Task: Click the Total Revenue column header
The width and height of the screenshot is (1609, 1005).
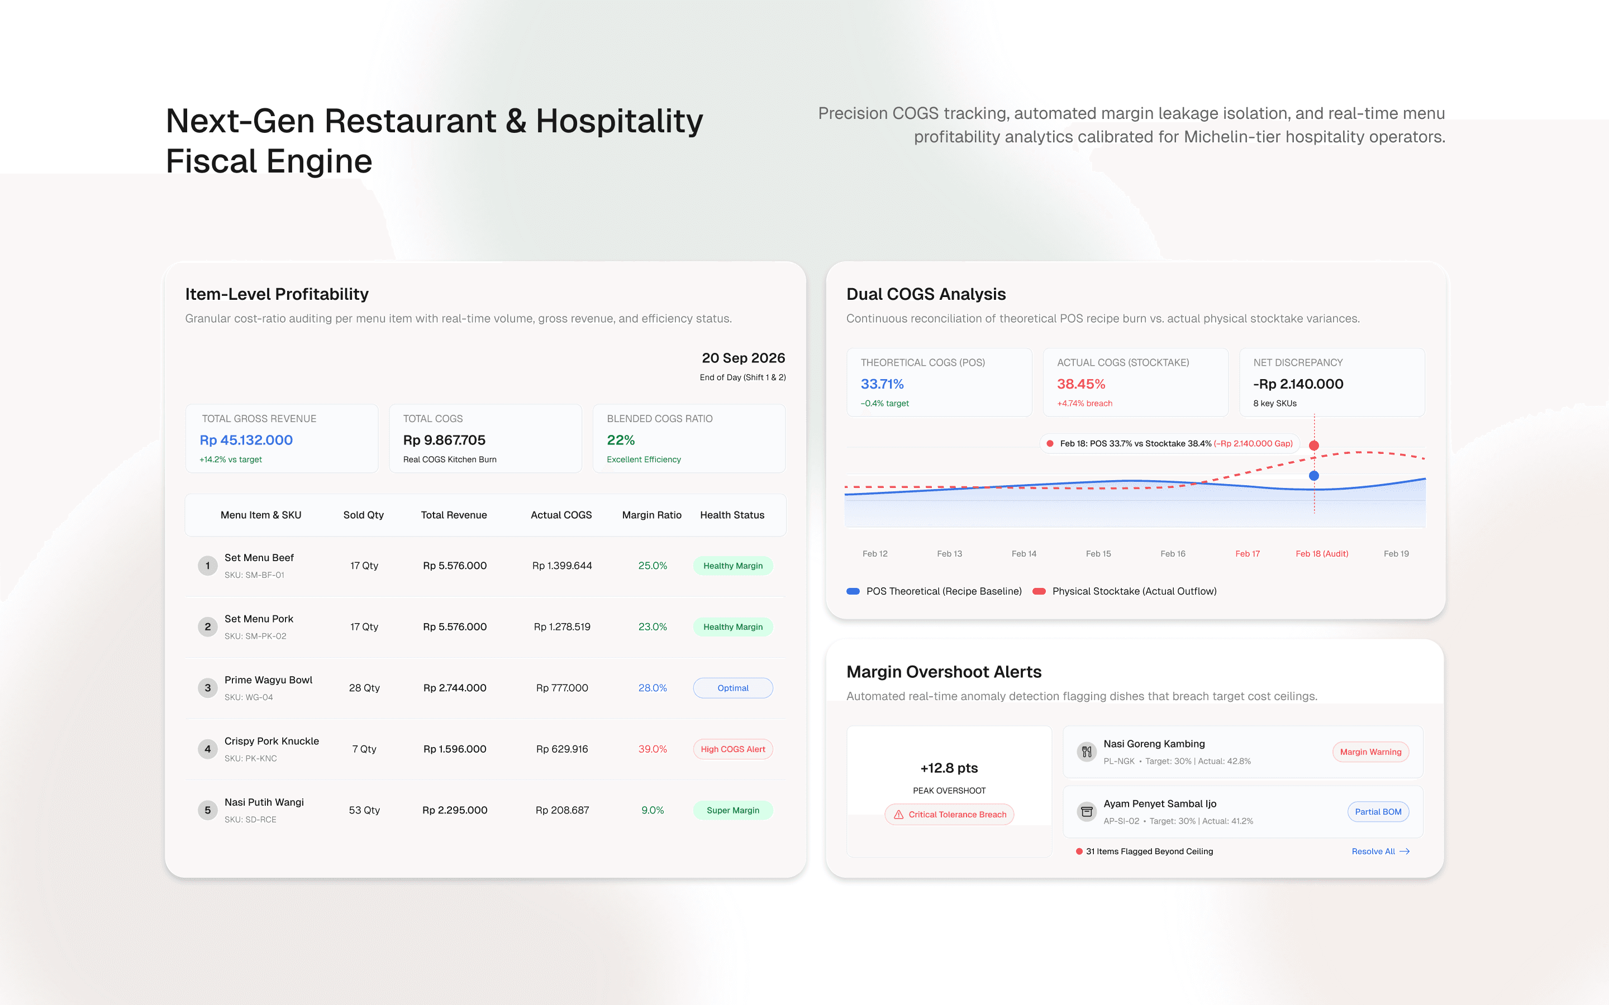Action: pyautogui.click(x=454, y=515)
